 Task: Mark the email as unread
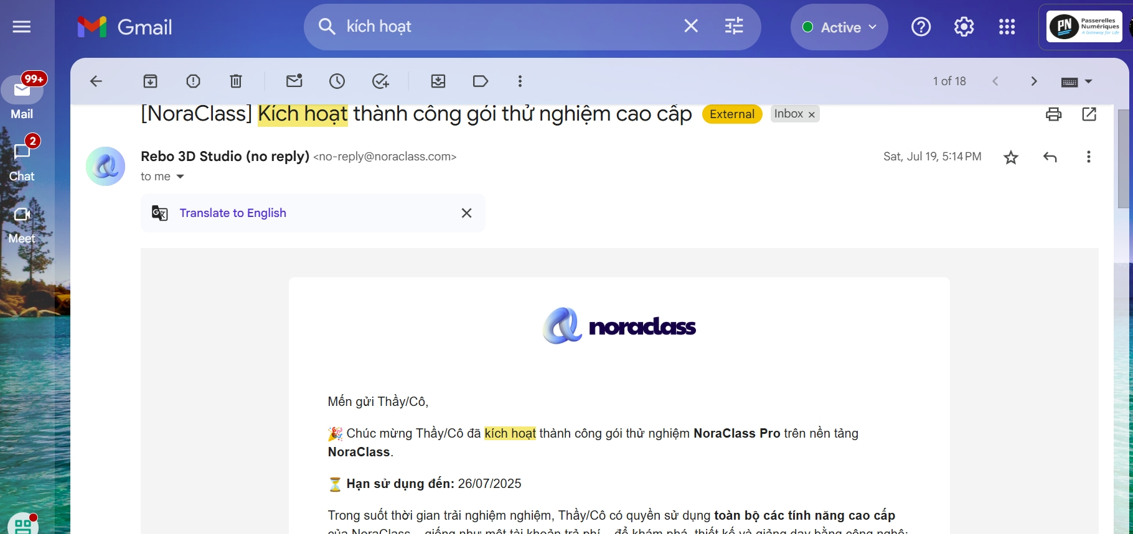coord(294,81)
